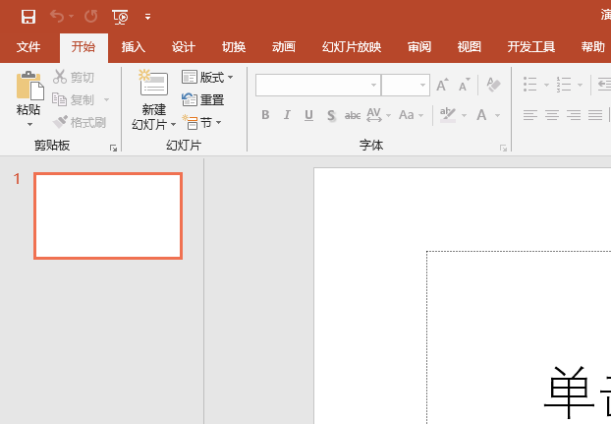Viewport: 611px width, 424px height.
Task: Click 重置 to reset the slide
Action: [x=203, y=100]
